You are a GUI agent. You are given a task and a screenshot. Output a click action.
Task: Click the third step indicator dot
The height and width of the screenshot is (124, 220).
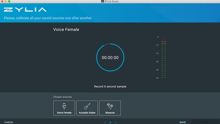[x=116, y=122]
